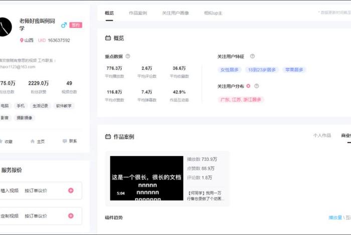
Task: Open the 作品案例 tab
Action: pos(138,13)
